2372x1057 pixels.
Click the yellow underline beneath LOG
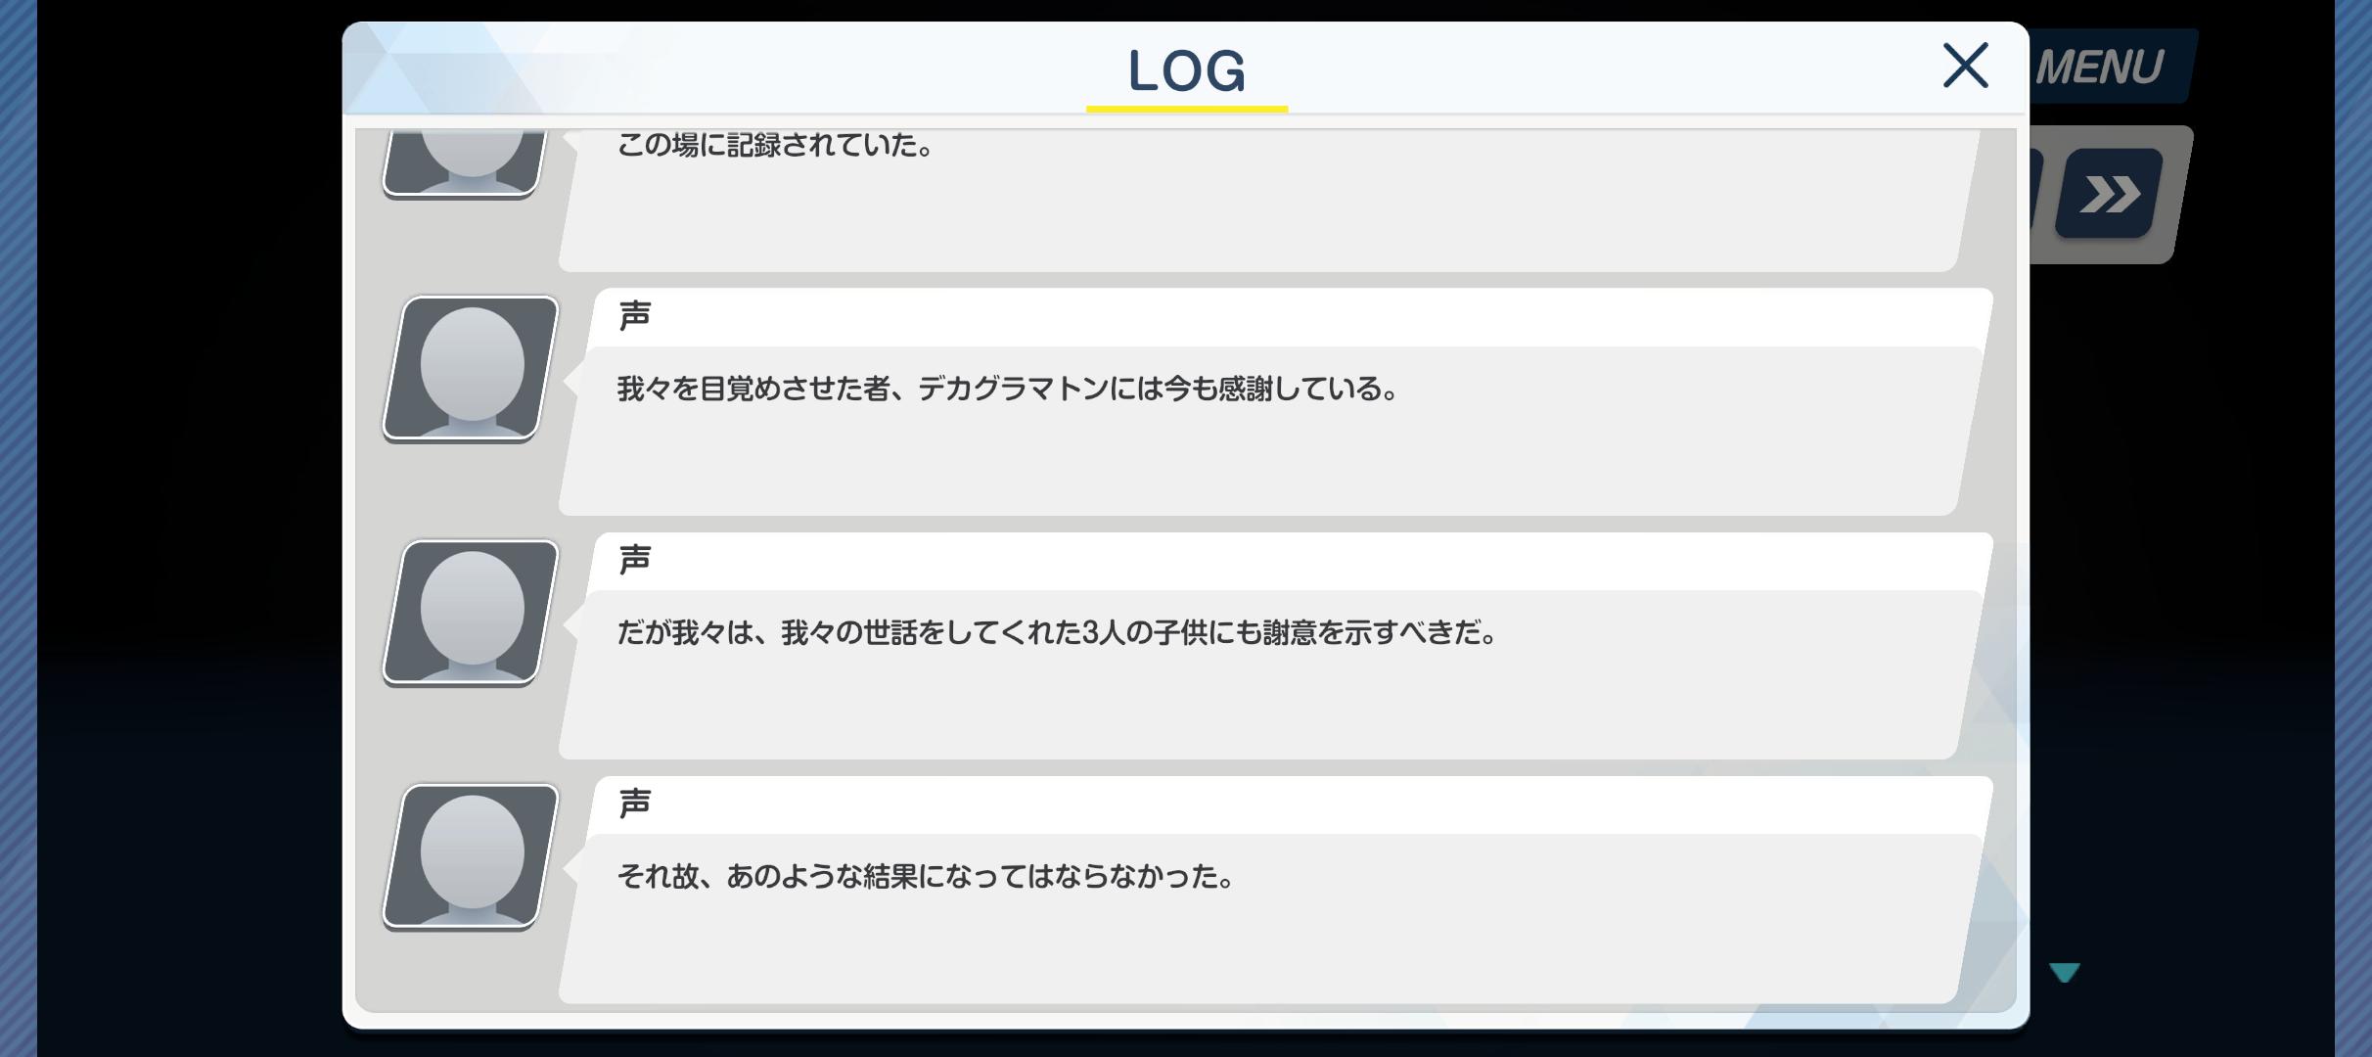1187,109
